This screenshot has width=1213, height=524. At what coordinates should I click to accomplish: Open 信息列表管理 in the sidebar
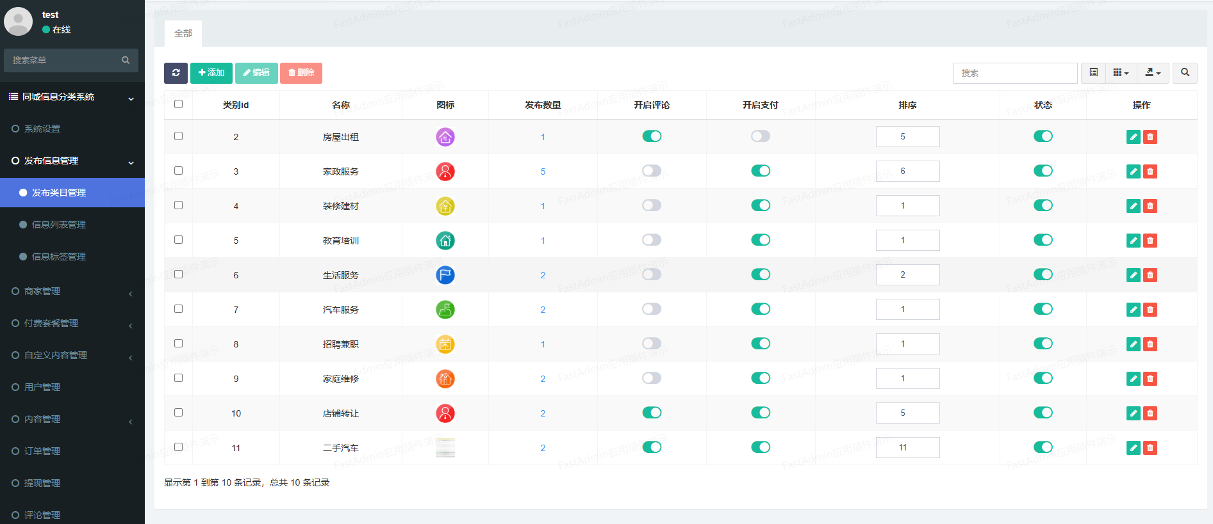[59, 225]
